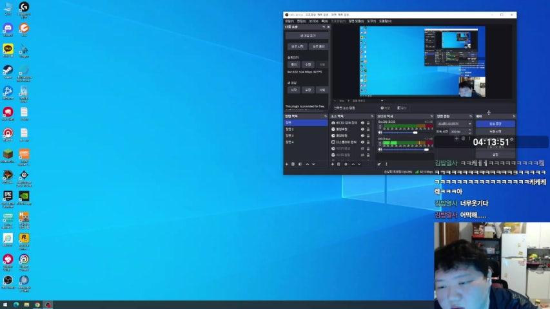Image resolution: width=550 pixels, height=309 pixels.
Task: Open the File menu in OBS
Action: click(289, 21)
